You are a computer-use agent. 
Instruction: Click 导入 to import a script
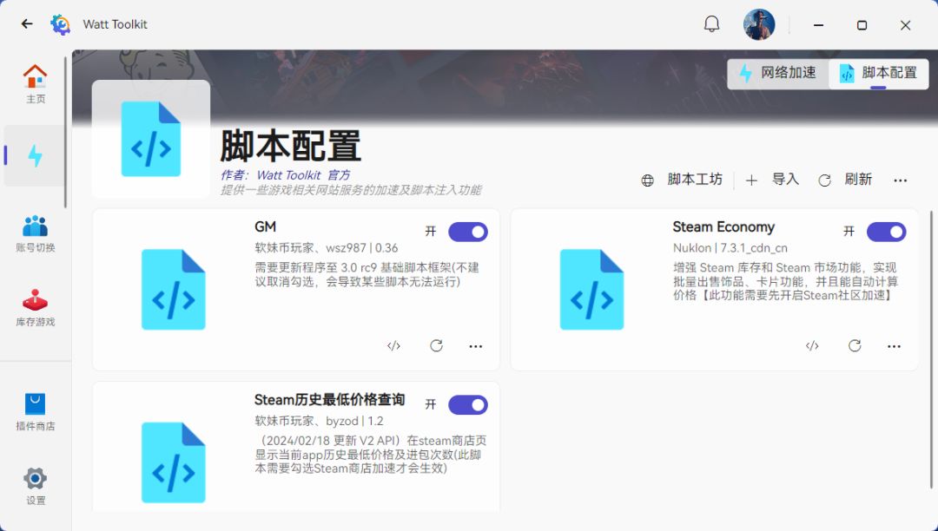pos(772,180)
